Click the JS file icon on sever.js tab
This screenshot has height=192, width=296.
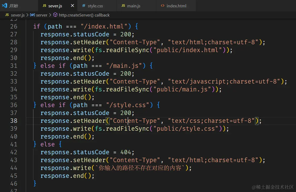coord(44,6)
